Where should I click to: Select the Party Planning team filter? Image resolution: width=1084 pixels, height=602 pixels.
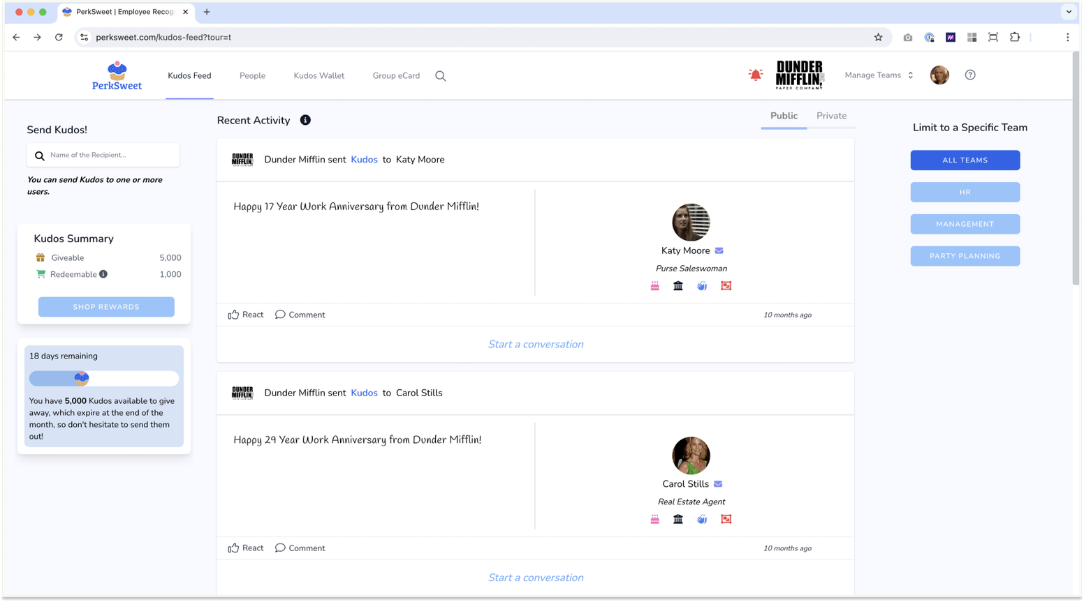(965, 256)
